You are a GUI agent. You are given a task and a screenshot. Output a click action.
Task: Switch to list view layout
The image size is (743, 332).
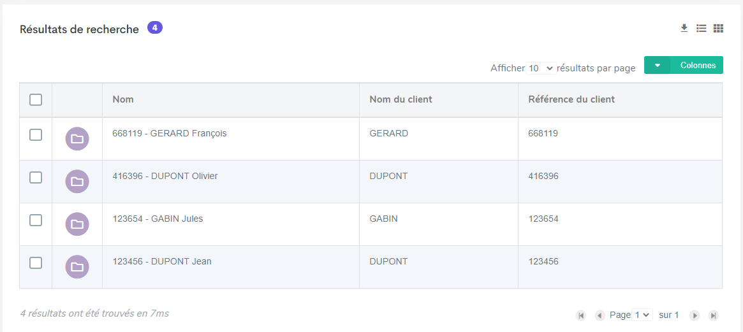702,28
